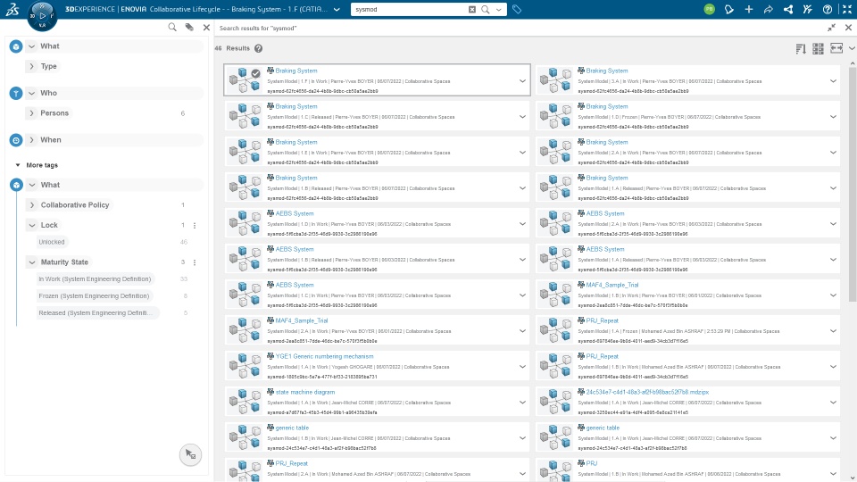
Task: Open MAF4_Sample_Trial 2.A link
Action: click(x=301, y=320)
